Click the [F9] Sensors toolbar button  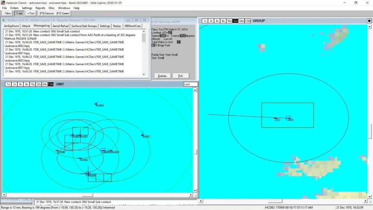(47, 13)
